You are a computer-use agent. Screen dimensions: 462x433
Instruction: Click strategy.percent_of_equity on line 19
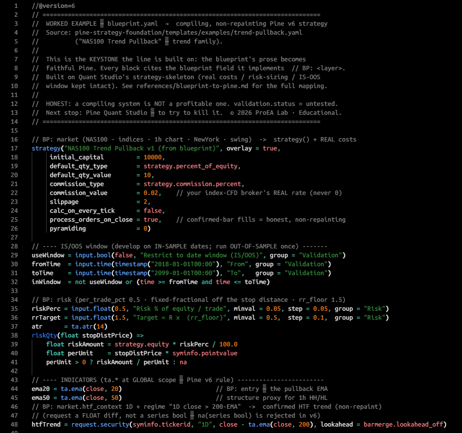click(190, 166)
